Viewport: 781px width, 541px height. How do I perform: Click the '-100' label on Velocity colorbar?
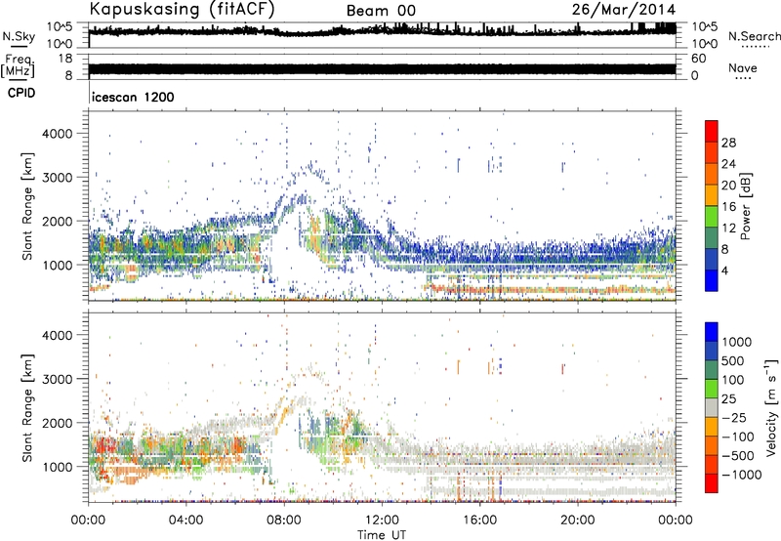[738, 437]
